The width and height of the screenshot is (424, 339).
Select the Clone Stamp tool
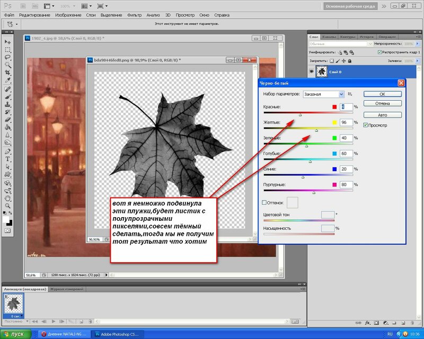click(x=8, y=104)
